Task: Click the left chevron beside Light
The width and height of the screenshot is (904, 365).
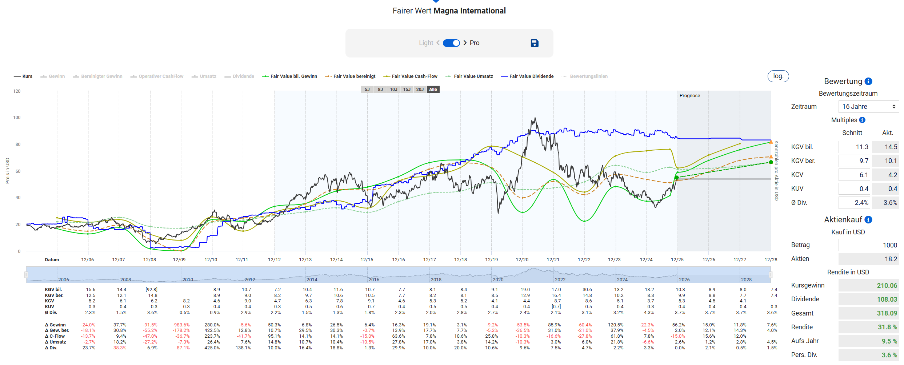Action: tap(438, 43)
